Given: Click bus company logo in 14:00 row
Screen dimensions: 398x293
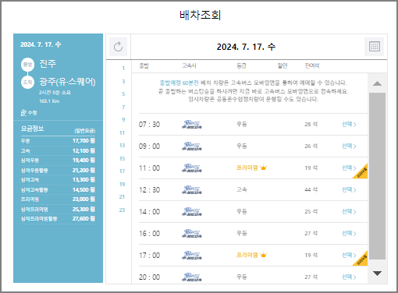Looking at the screenshot, I should 192,212.
